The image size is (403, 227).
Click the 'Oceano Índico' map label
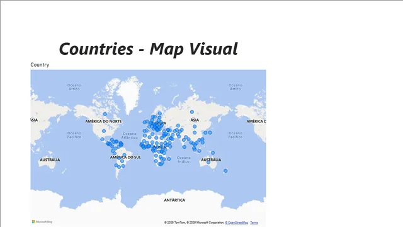183,160
